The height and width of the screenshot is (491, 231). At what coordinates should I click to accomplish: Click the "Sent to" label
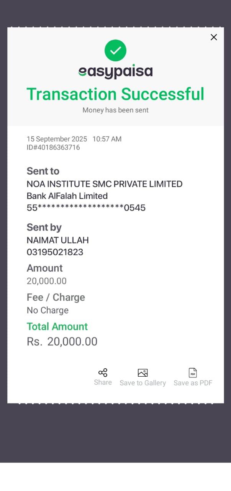coord(43,171)
